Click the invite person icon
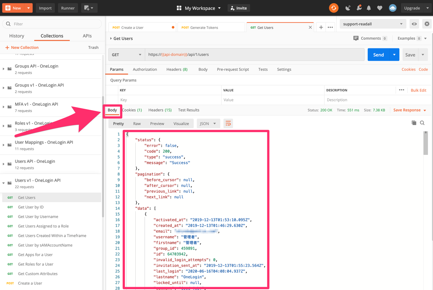 pos(232,8)
